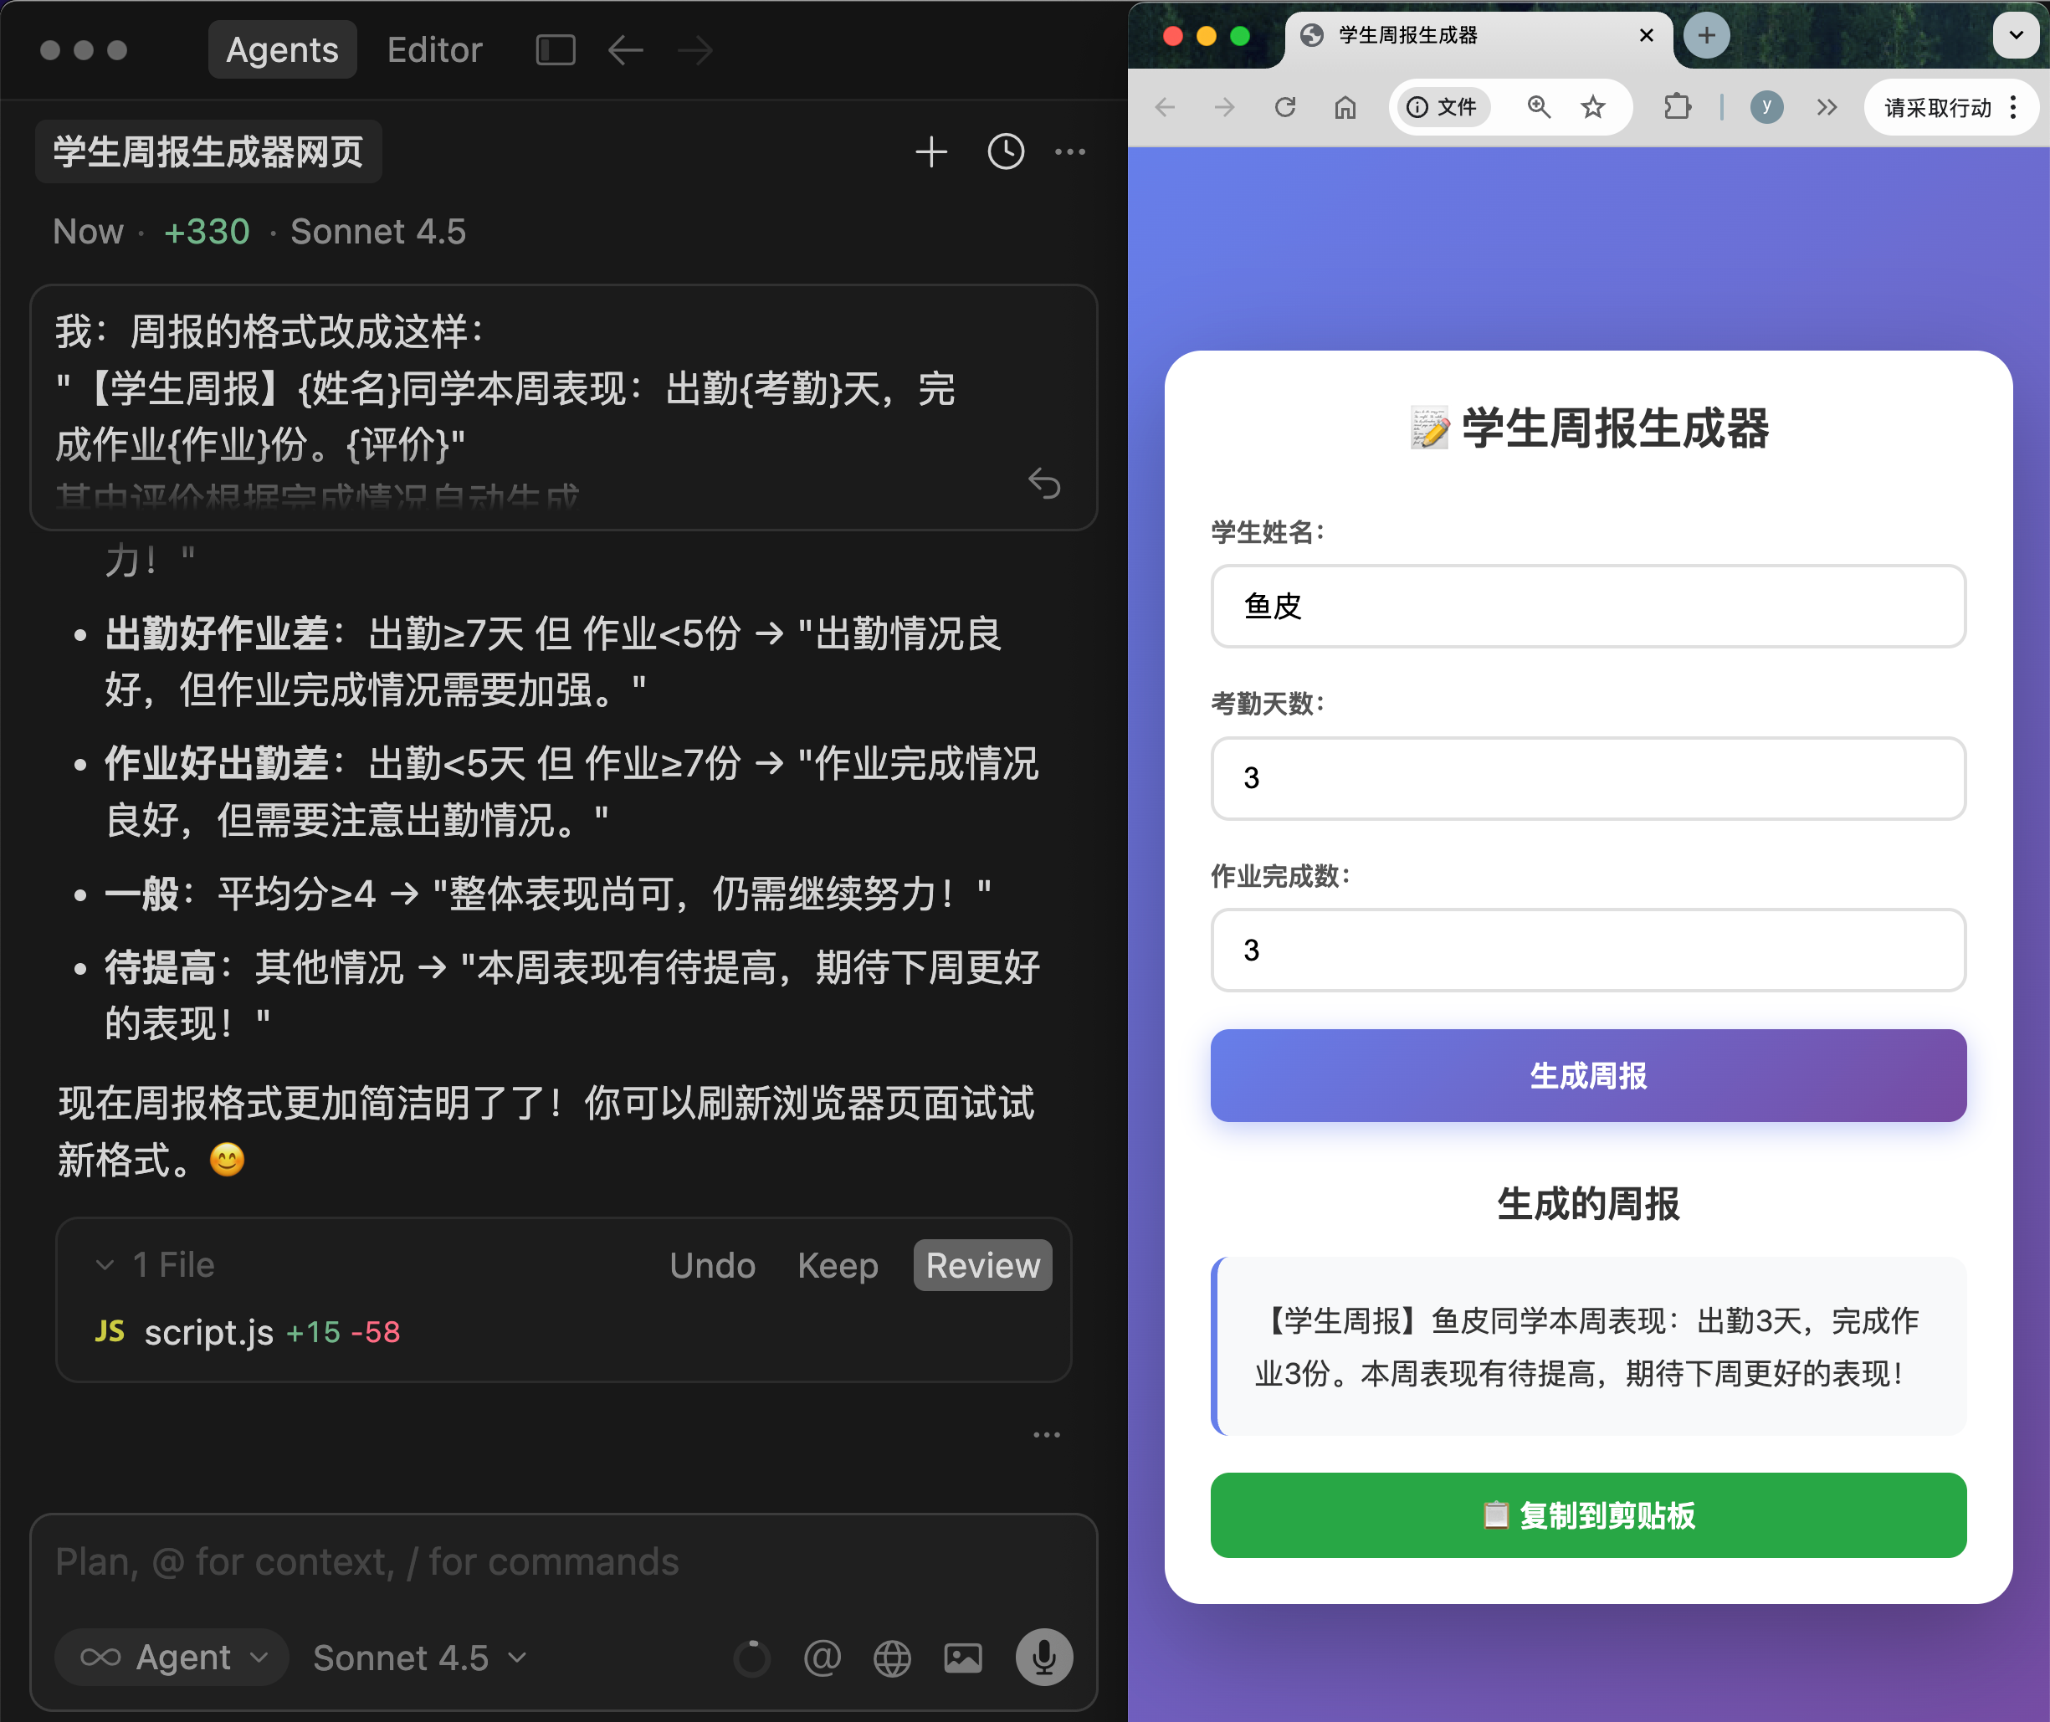
Task: Switch to the Editor tab
Action: (x=434, y=50)
